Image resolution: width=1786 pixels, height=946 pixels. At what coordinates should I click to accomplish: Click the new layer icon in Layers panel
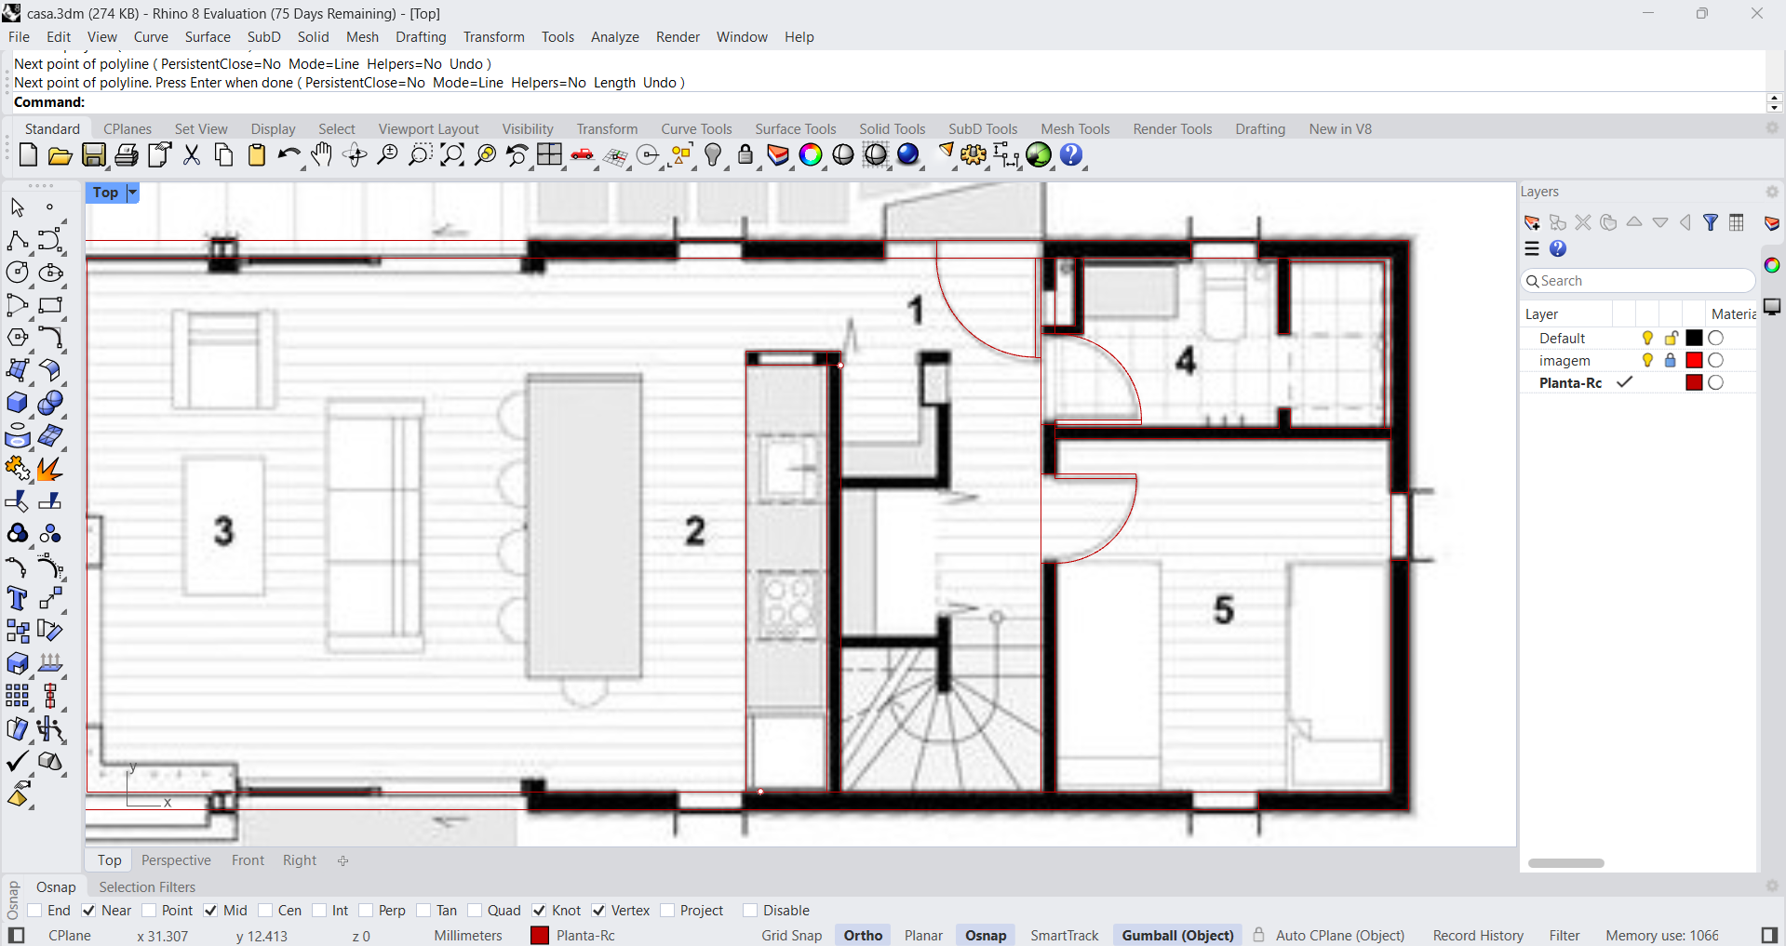1532,223
